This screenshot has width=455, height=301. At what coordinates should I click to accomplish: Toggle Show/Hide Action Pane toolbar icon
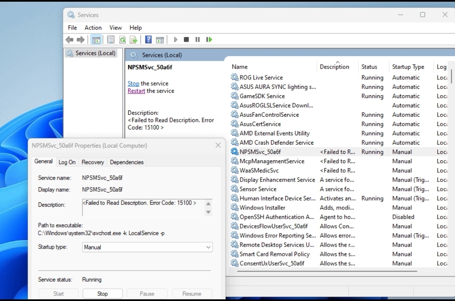point(160,40)
